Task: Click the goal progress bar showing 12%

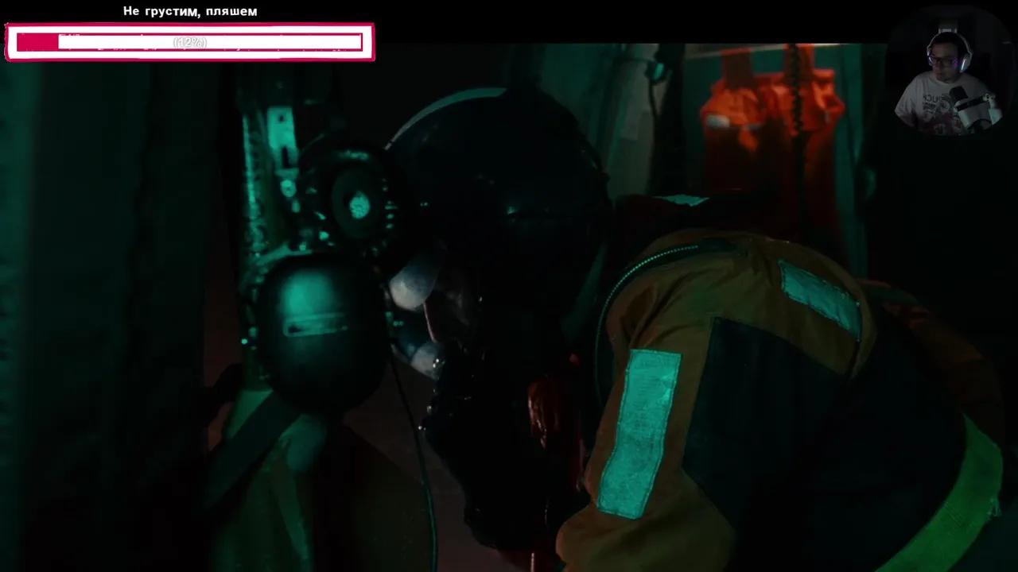Action: [189, 42]
